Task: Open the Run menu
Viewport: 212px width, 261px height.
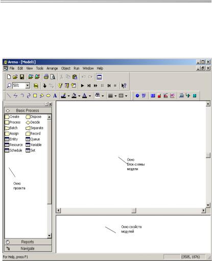Action: (77, 68)
